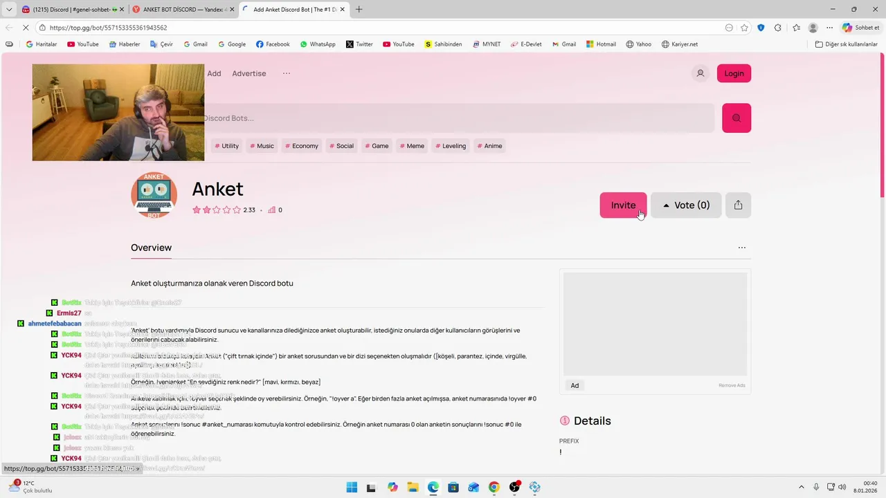Open the Overview section options menu

coord(742,248)
